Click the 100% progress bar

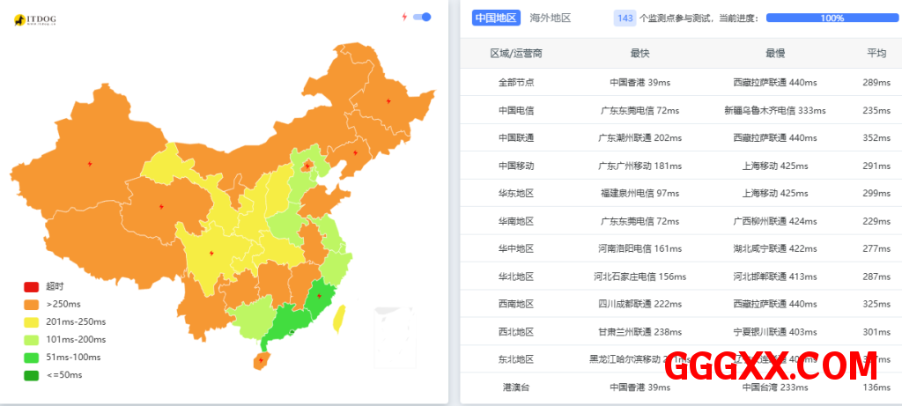click(x=832, y=18)
